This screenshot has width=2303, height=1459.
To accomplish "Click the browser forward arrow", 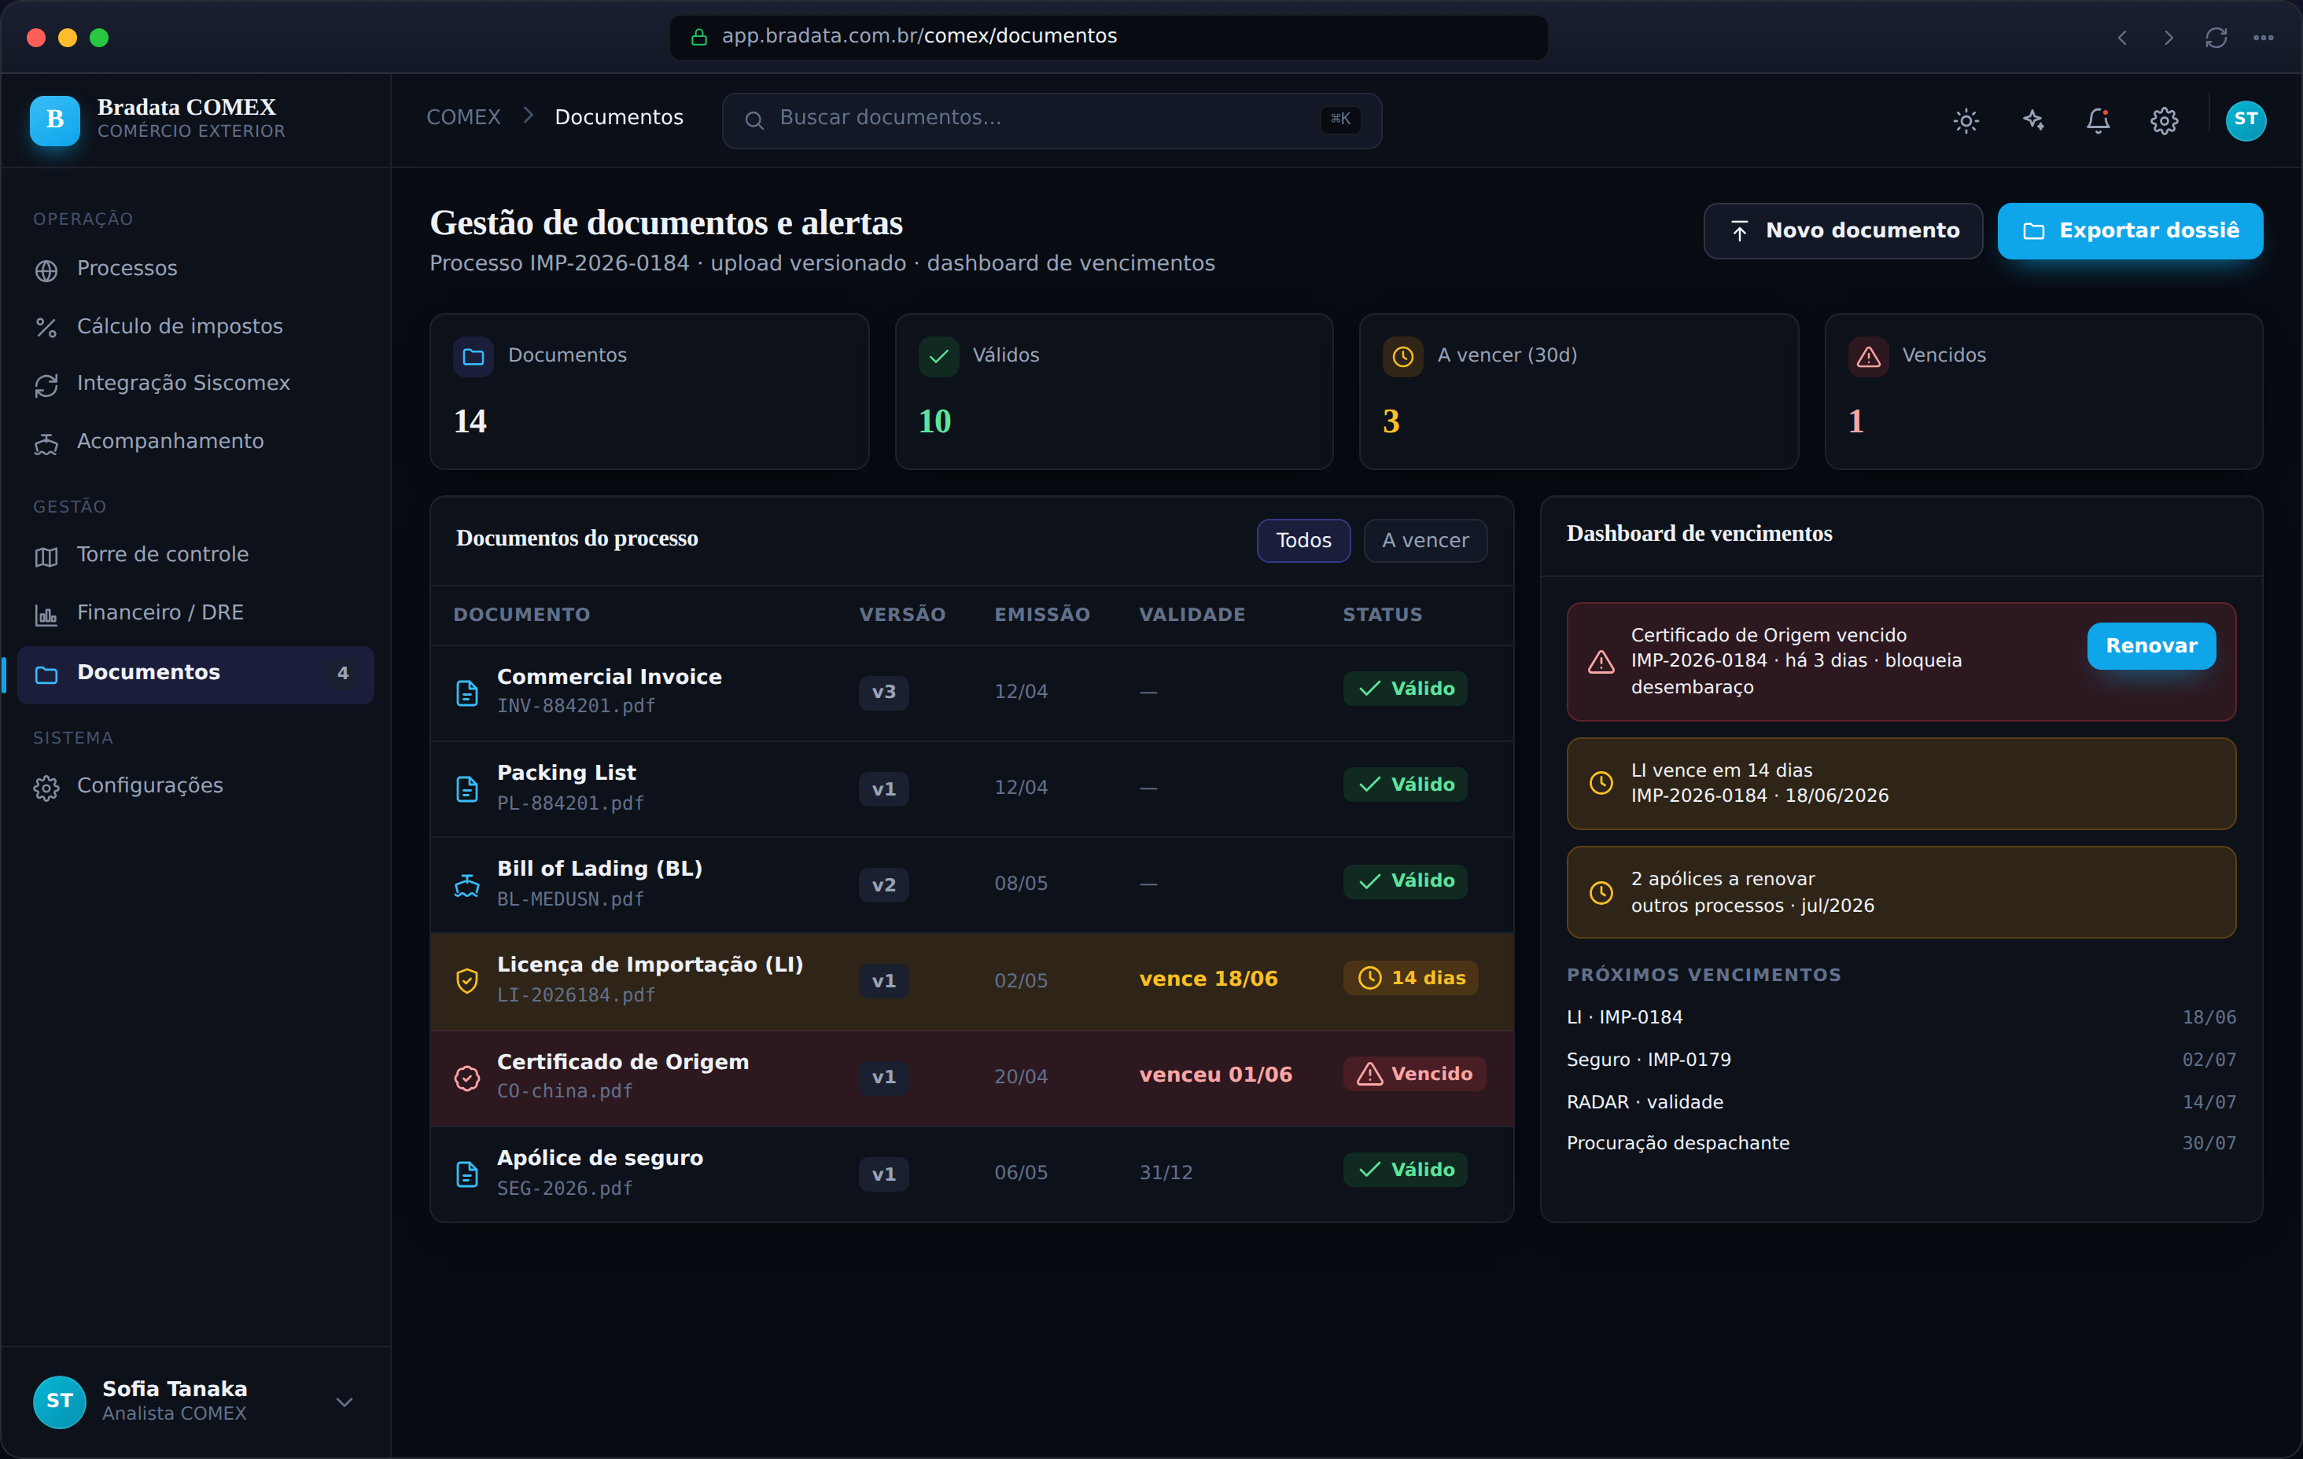I will coord(2169,37).
